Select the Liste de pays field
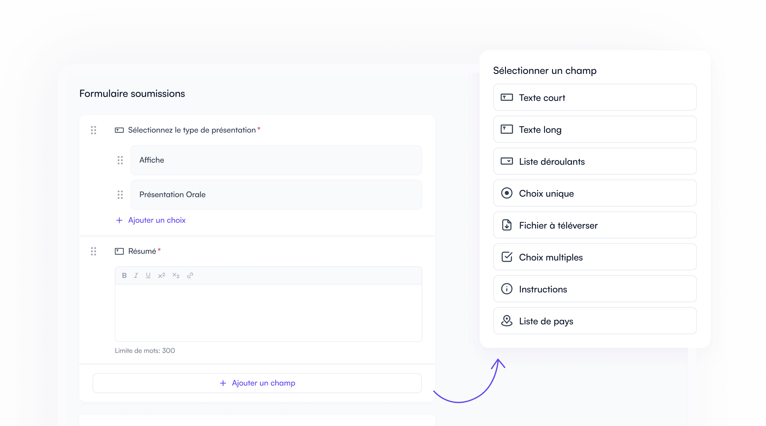This screenshot has width=766, height=426. click(x=595, y=321)
